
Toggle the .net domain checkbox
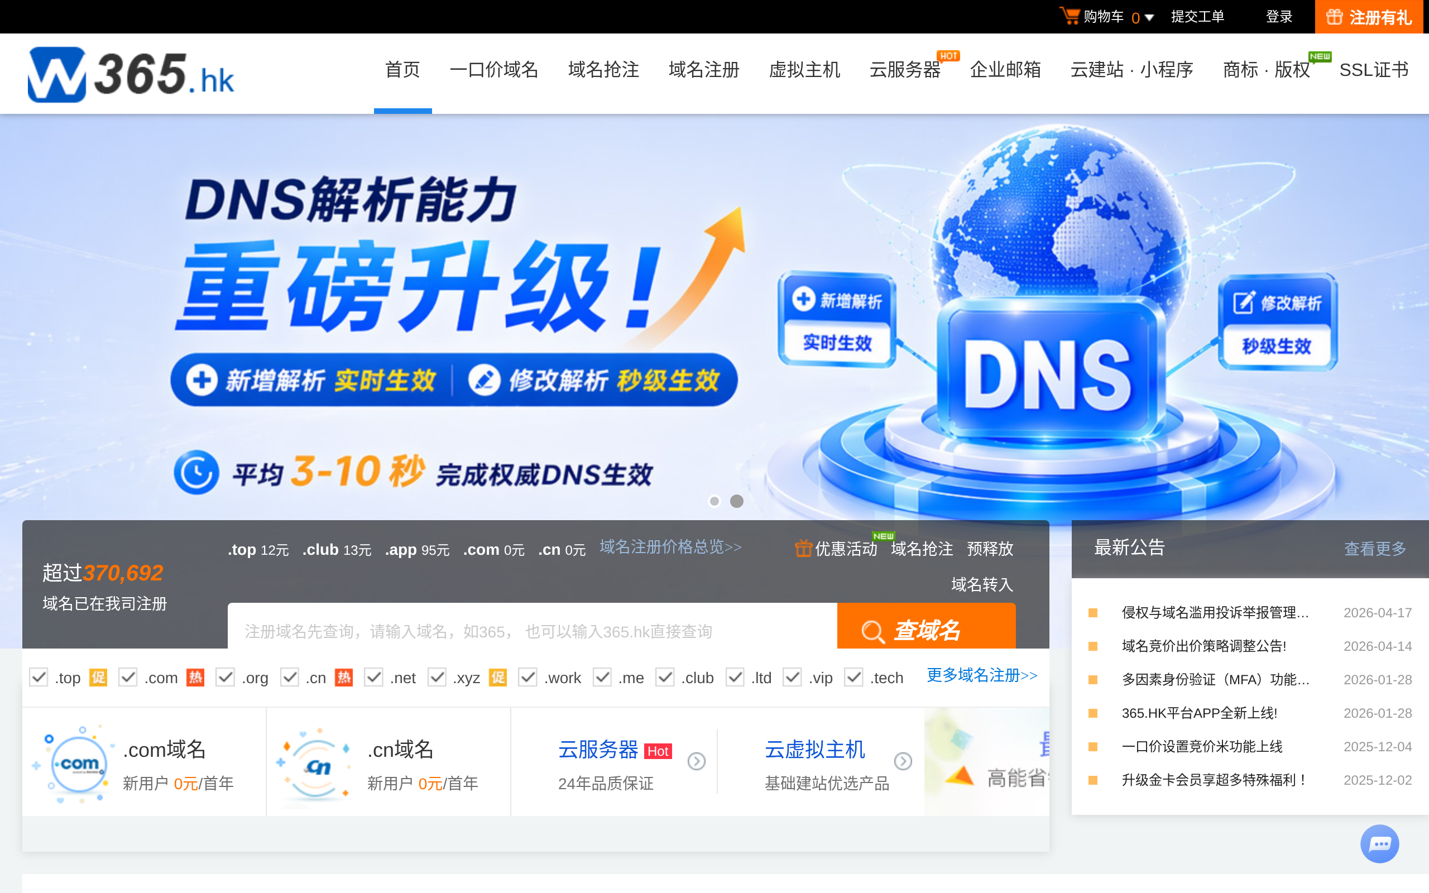point(374,678)
